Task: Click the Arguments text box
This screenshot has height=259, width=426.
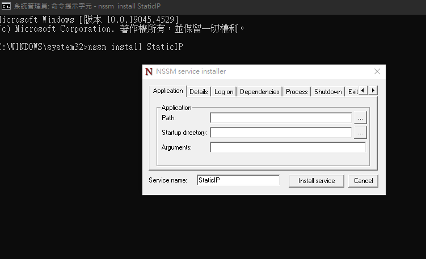Action: 288,147
